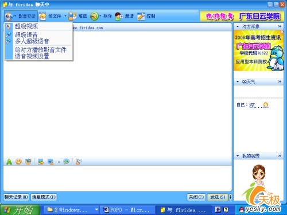Viewport: 287px width, 215px height.
Task: Open the 短信 SMS toolbar icon
Action: [x=72, y=16]
